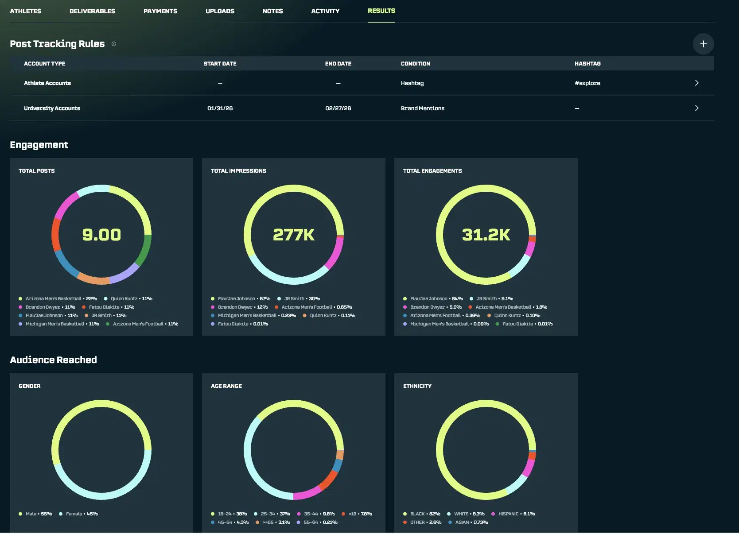Click the Gender donut chart
The width and height of the screenshot is (739, 534).
[101, 450]
